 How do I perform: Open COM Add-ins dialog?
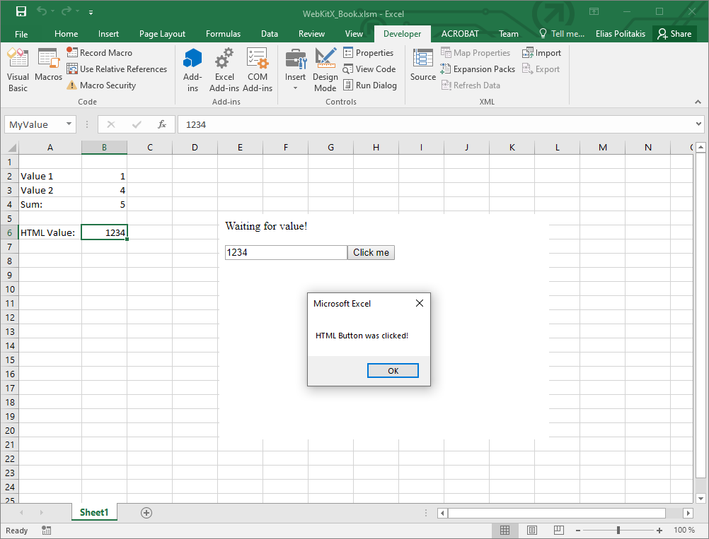pyautogui.click(x=258, y=70)
